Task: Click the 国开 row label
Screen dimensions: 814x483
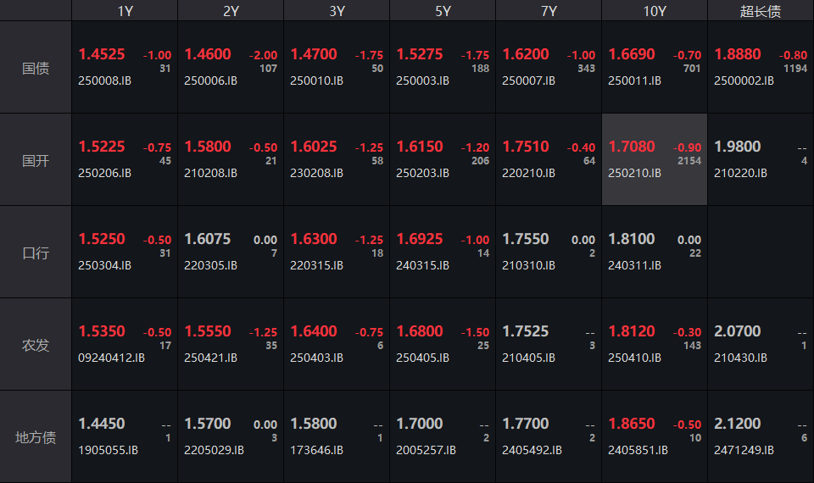Action: tap(36, 160)
